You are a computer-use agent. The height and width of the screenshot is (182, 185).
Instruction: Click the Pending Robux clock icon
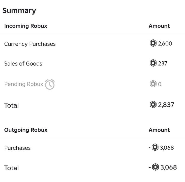point(50,84)
